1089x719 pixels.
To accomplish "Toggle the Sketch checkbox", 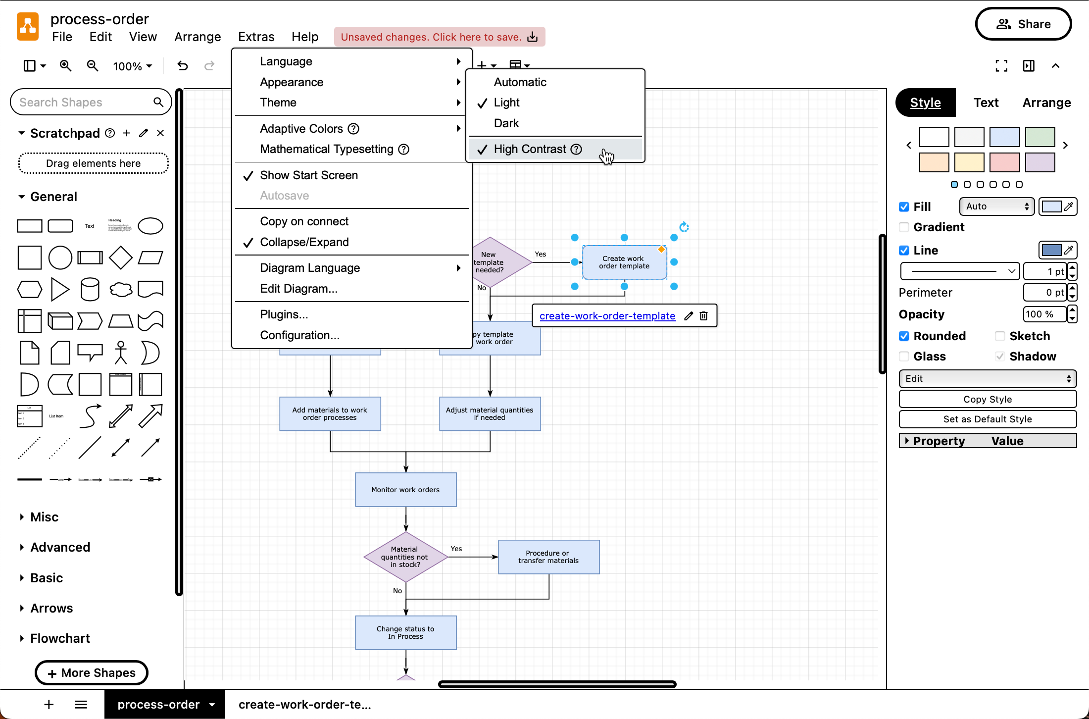I will pos(1000,336).
